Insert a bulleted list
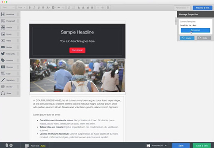The height and width of the screenshot is (148, 214). click(73, 7)
